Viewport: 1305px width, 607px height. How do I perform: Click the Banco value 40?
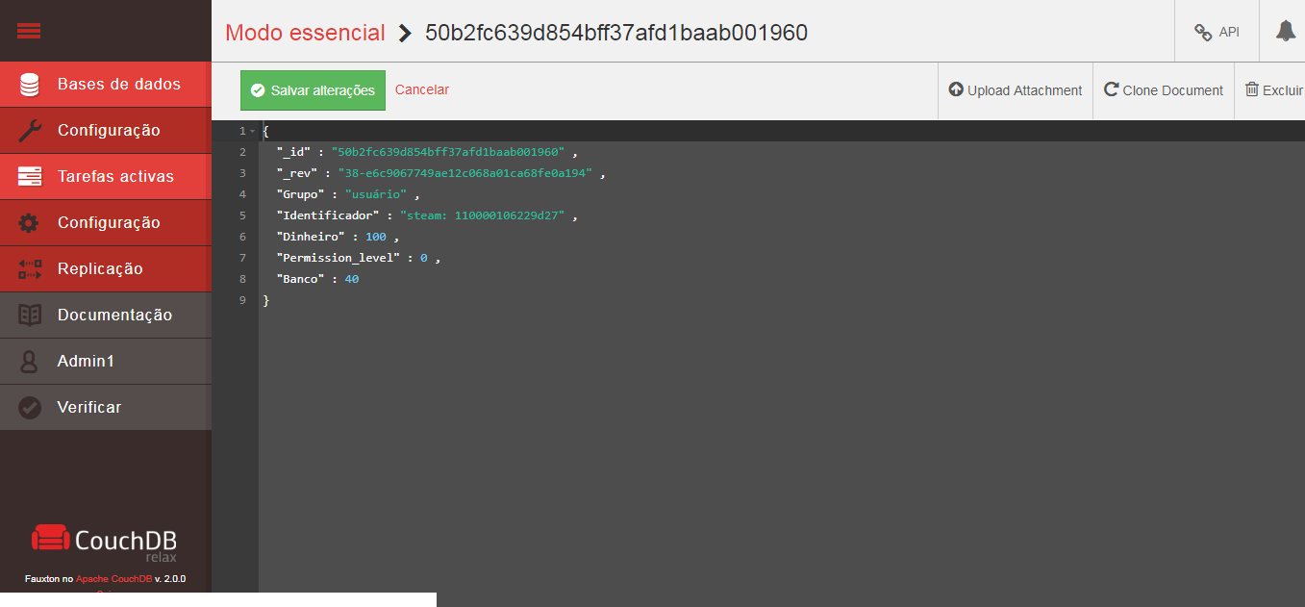click(351, 279)
